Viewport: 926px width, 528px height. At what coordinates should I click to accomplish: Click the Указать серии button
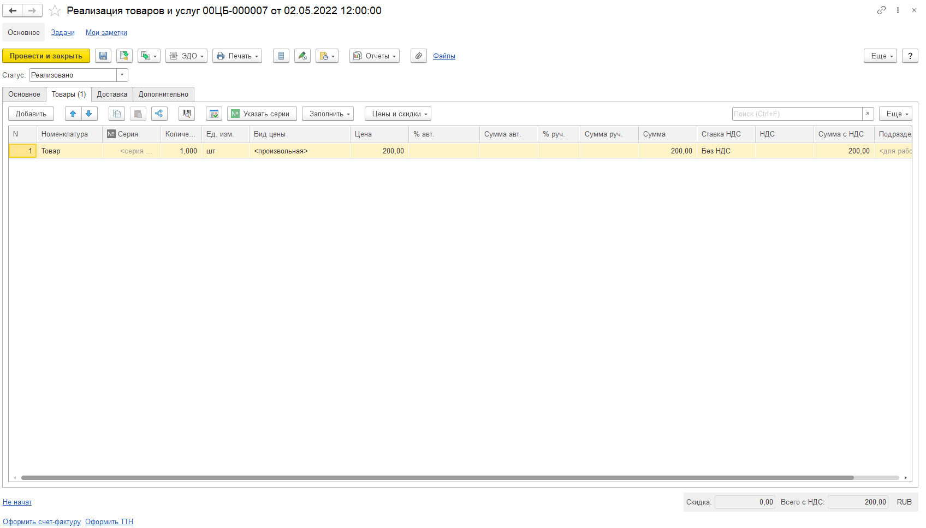tap(262, 114)
